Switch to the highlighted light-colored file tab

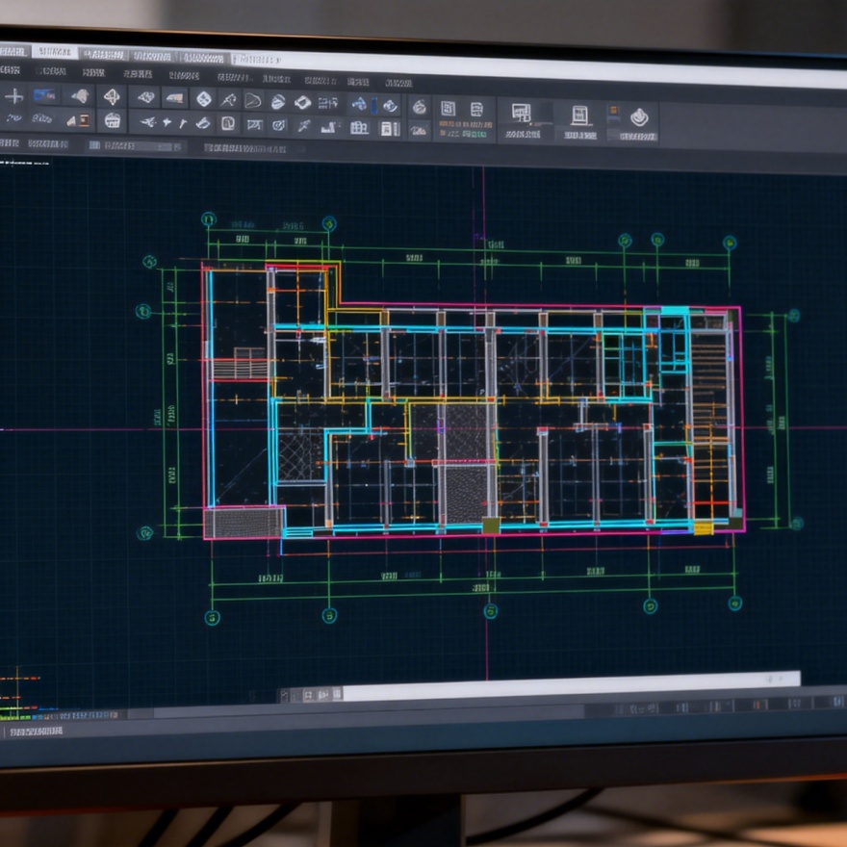54,52
